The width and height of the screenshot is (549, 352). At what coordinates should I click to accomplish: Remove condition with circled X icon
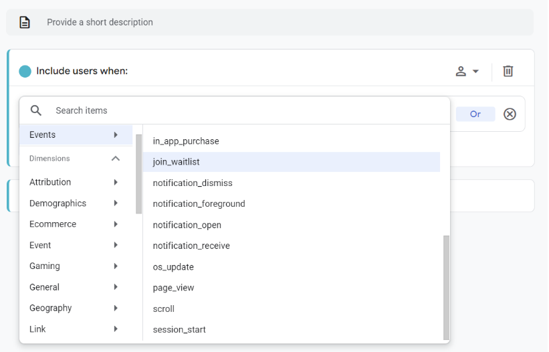[510, 114]
